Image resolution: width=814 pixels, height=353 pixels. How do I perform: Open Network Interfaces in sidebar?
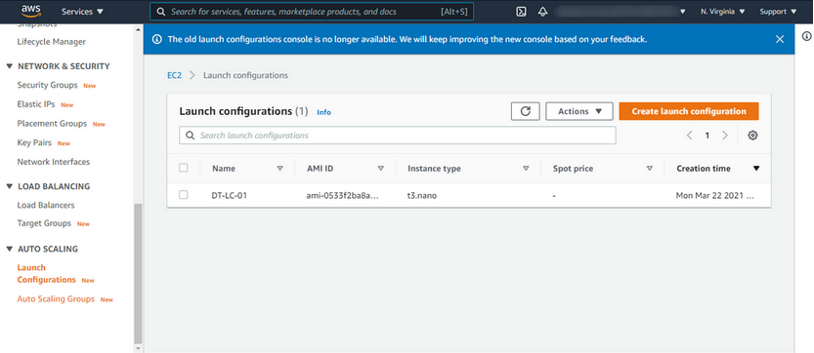pyautogui.click(x=54, y=162)
